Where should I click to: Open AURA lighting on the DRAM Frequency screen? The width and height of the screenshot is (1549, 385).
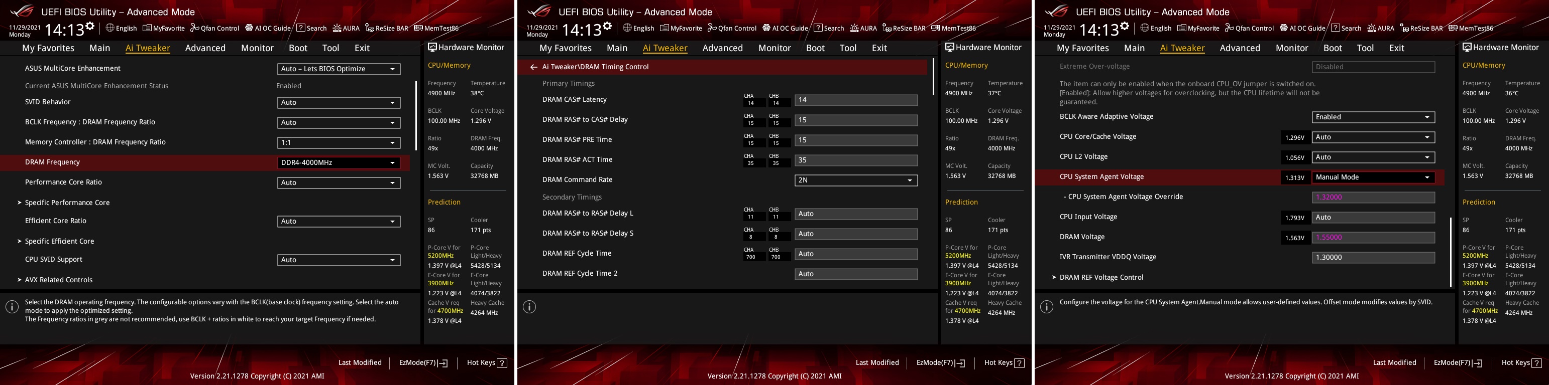[x=346, y=28]
